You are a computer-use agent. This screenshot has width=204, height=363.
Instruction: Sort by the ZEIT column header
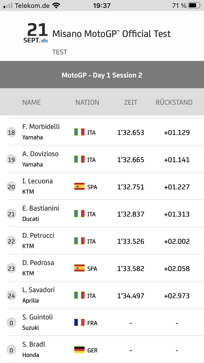(131, 102)
